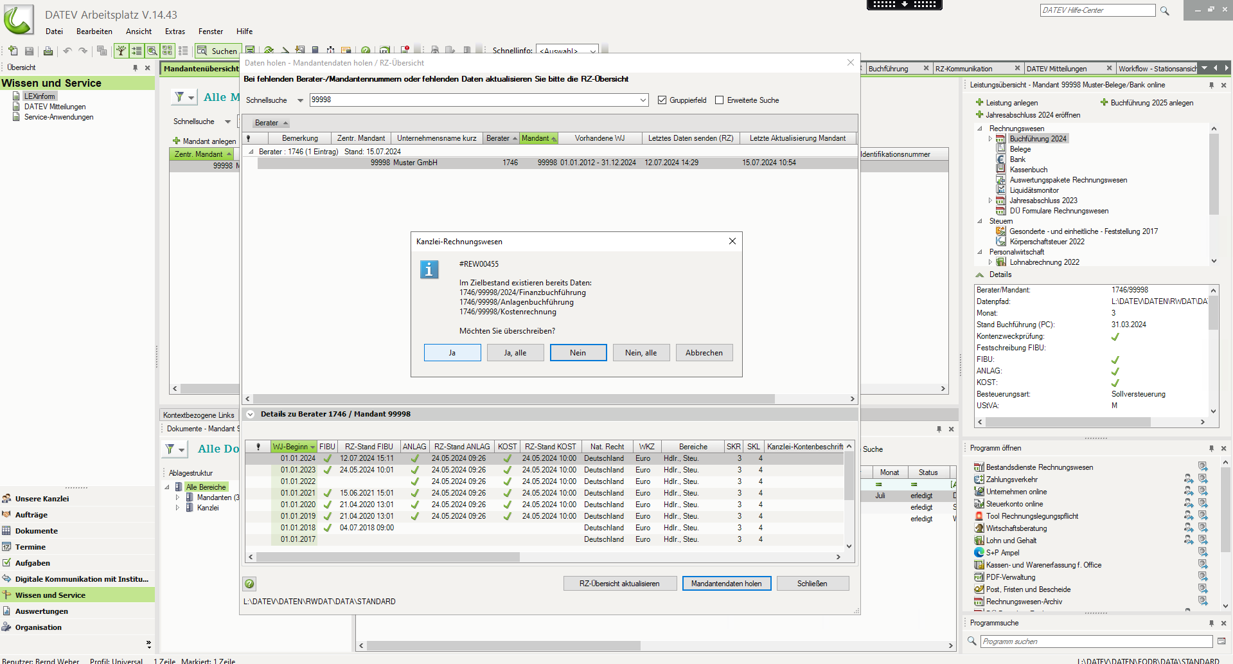
Task: Click the Abbrechen button in the dialog
Action: tap(704, 353)
